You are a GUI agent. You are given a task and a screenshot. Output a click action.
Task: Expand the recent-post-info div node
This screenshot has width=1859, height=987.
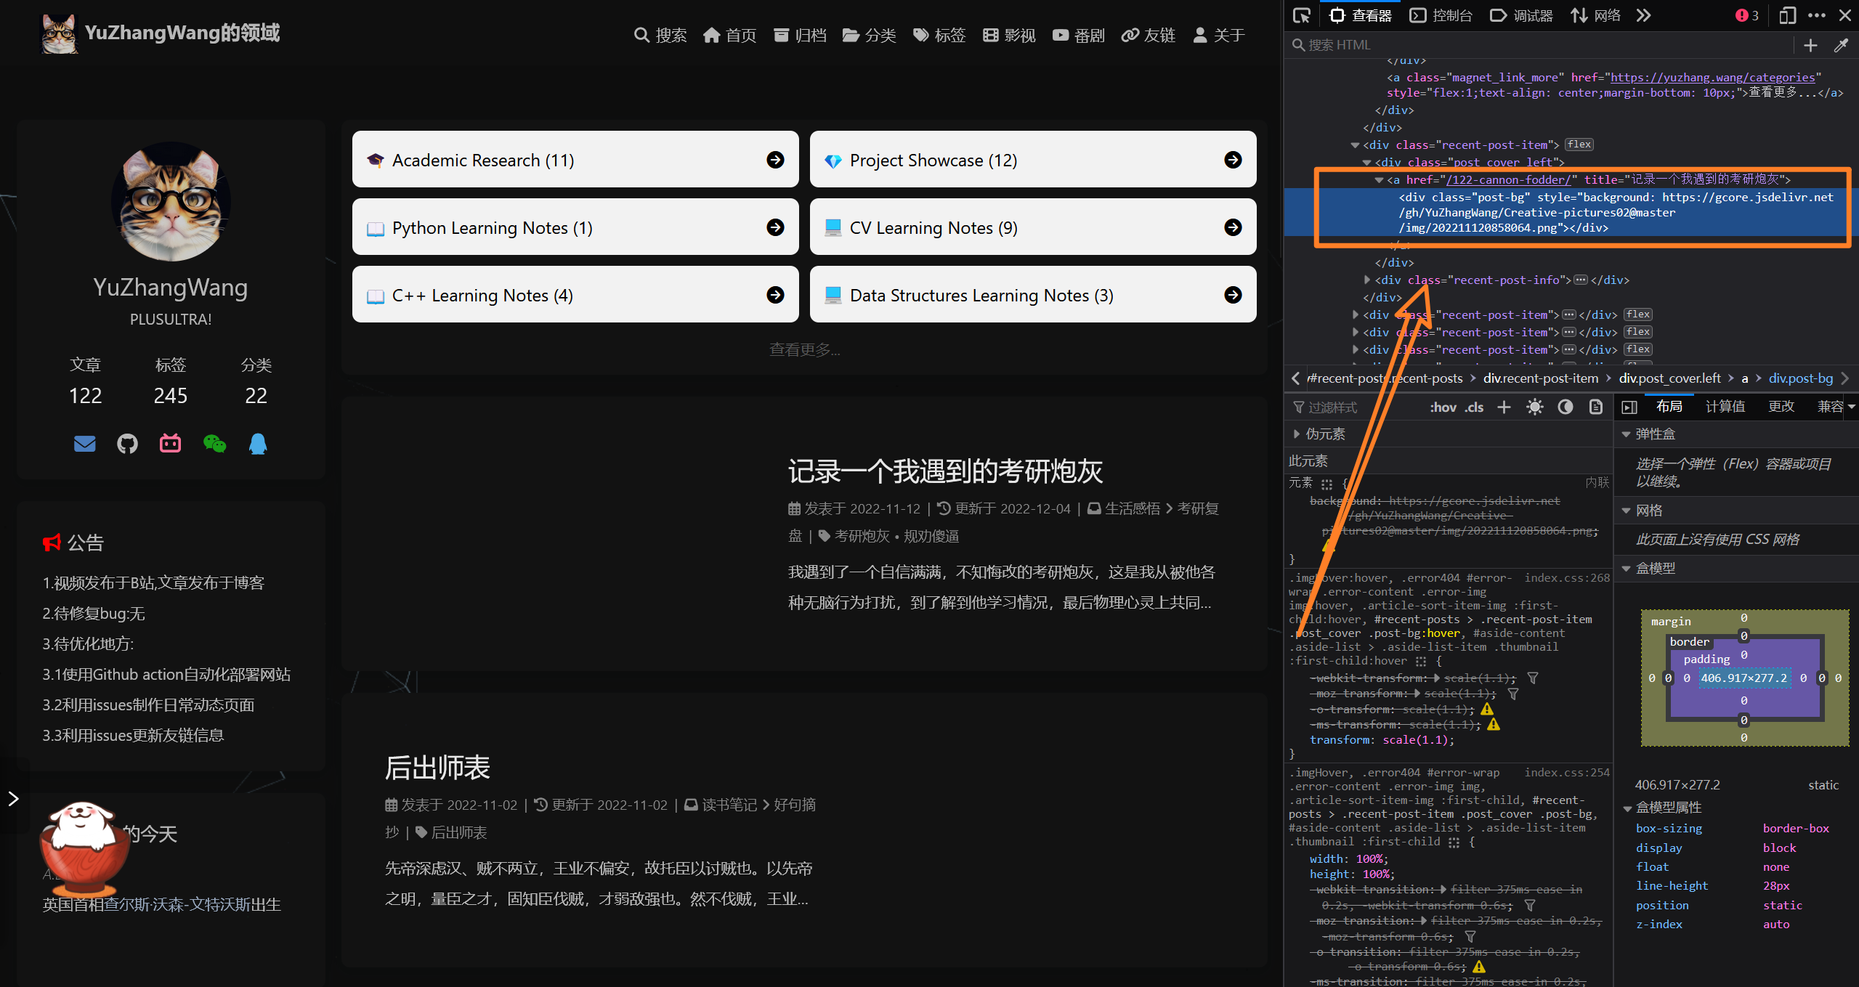pos(1367,280)
